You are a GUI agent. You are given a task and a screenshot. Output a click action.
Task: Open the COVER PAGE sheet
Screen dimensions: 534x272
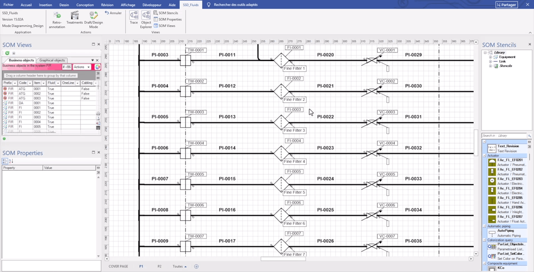point(118,266)
